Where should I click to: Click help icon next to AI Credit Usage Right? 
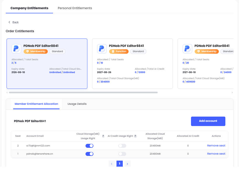135,136
